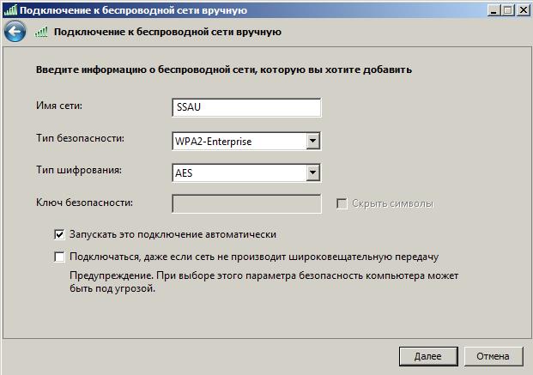The width and height of the screenshot is (533, 375).
Task: Focus the 'Имя сети' field containing SSAU
Action: [x=246, y=107]
